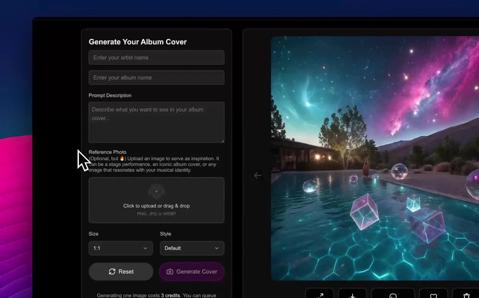The image size is (479, 298).
Task: Open the Size dropdown showing 1:1
Action: (121, 248)
